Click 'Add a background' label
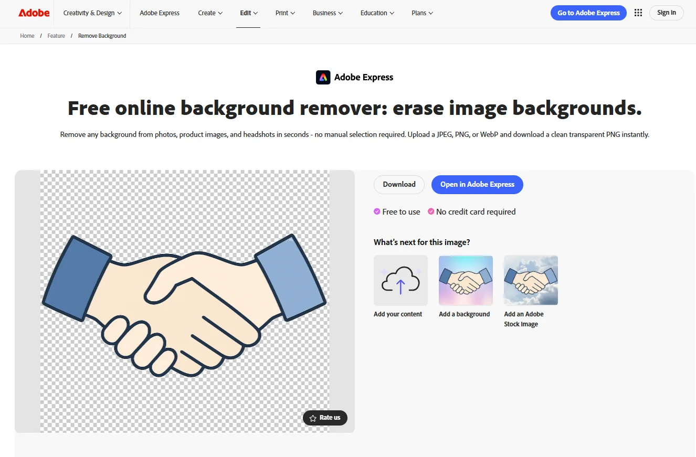696x457 pixels. click(x=465, y=314)
